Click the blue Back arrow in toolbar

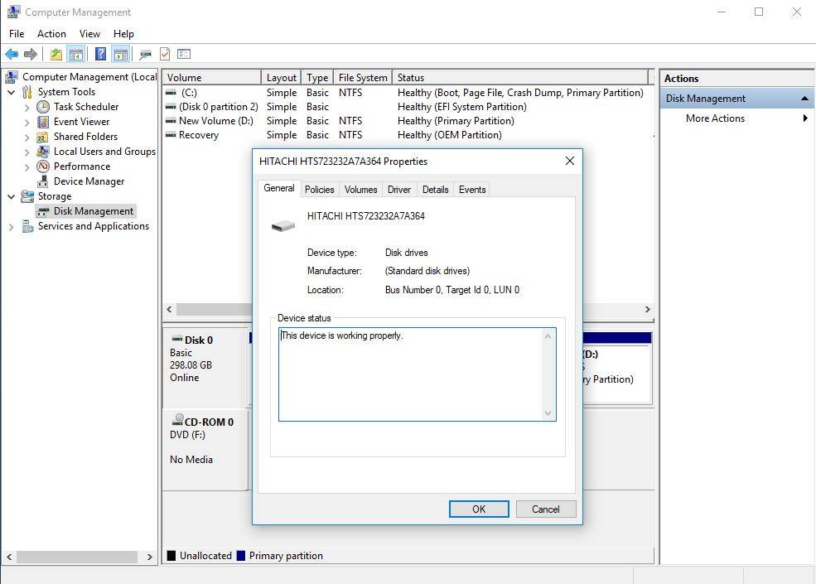pyautogui.click(x=12, y=55)
